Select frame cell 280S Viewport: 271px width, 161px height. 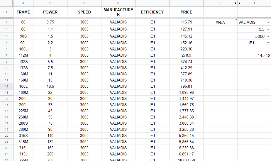pos(23,123)
